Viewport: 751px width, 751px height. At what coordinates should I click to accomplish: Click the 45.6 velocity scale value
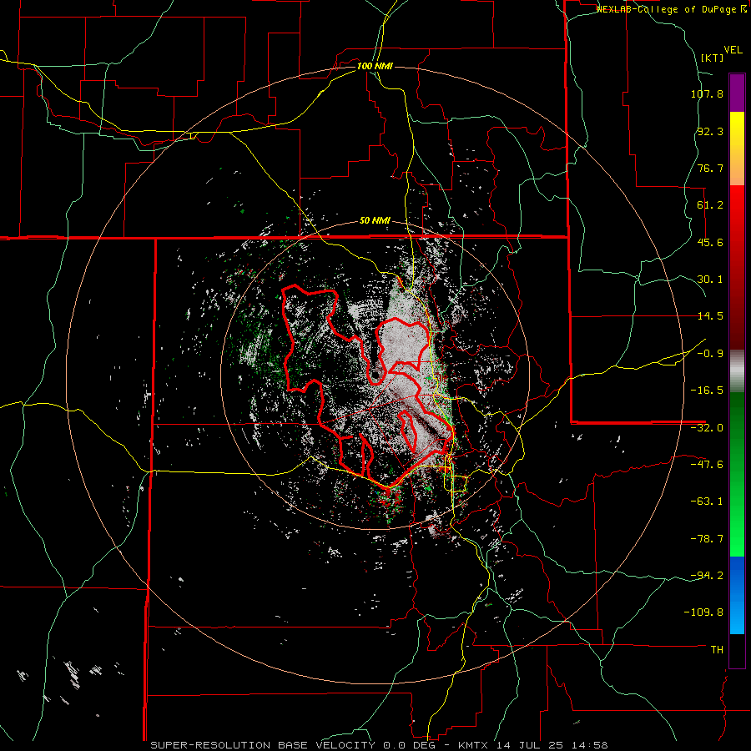pyautogui.click(x=710, y=242)
